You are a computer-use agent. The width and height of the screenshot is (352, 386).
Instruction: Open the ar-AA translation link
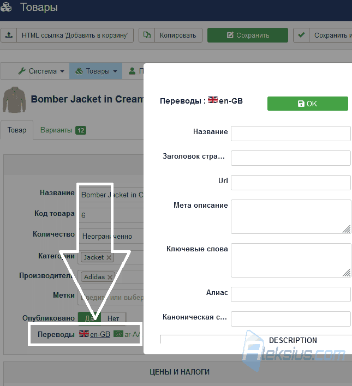click(132, 335)
